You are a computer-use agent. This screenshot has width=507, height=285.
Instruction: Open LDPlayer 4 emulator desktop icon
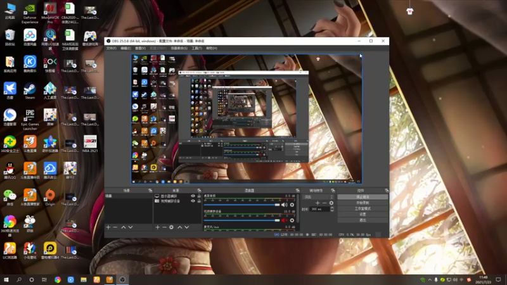tap(50, 251)
